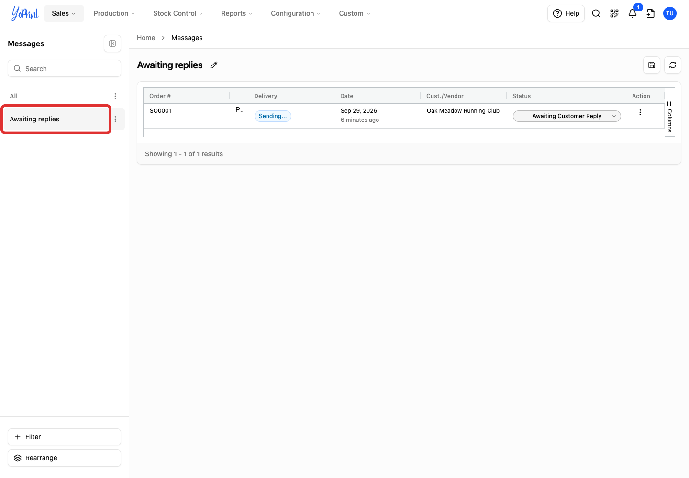Change the Awaiting Customer Reply status dropdown
Viewport: 689px width, 478px height.
coord(567,116)
